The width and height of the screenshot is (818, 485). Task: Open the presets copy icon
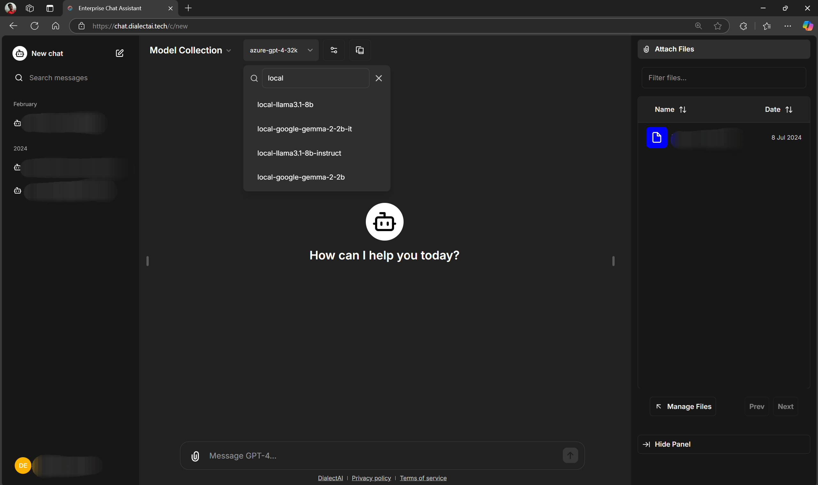click(x=360, y=50)
